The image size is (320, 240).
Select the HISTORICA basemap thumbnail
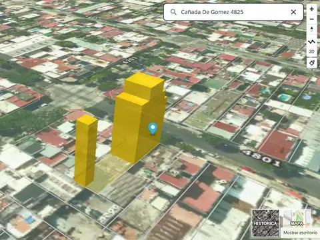click(x=265, y=223)
